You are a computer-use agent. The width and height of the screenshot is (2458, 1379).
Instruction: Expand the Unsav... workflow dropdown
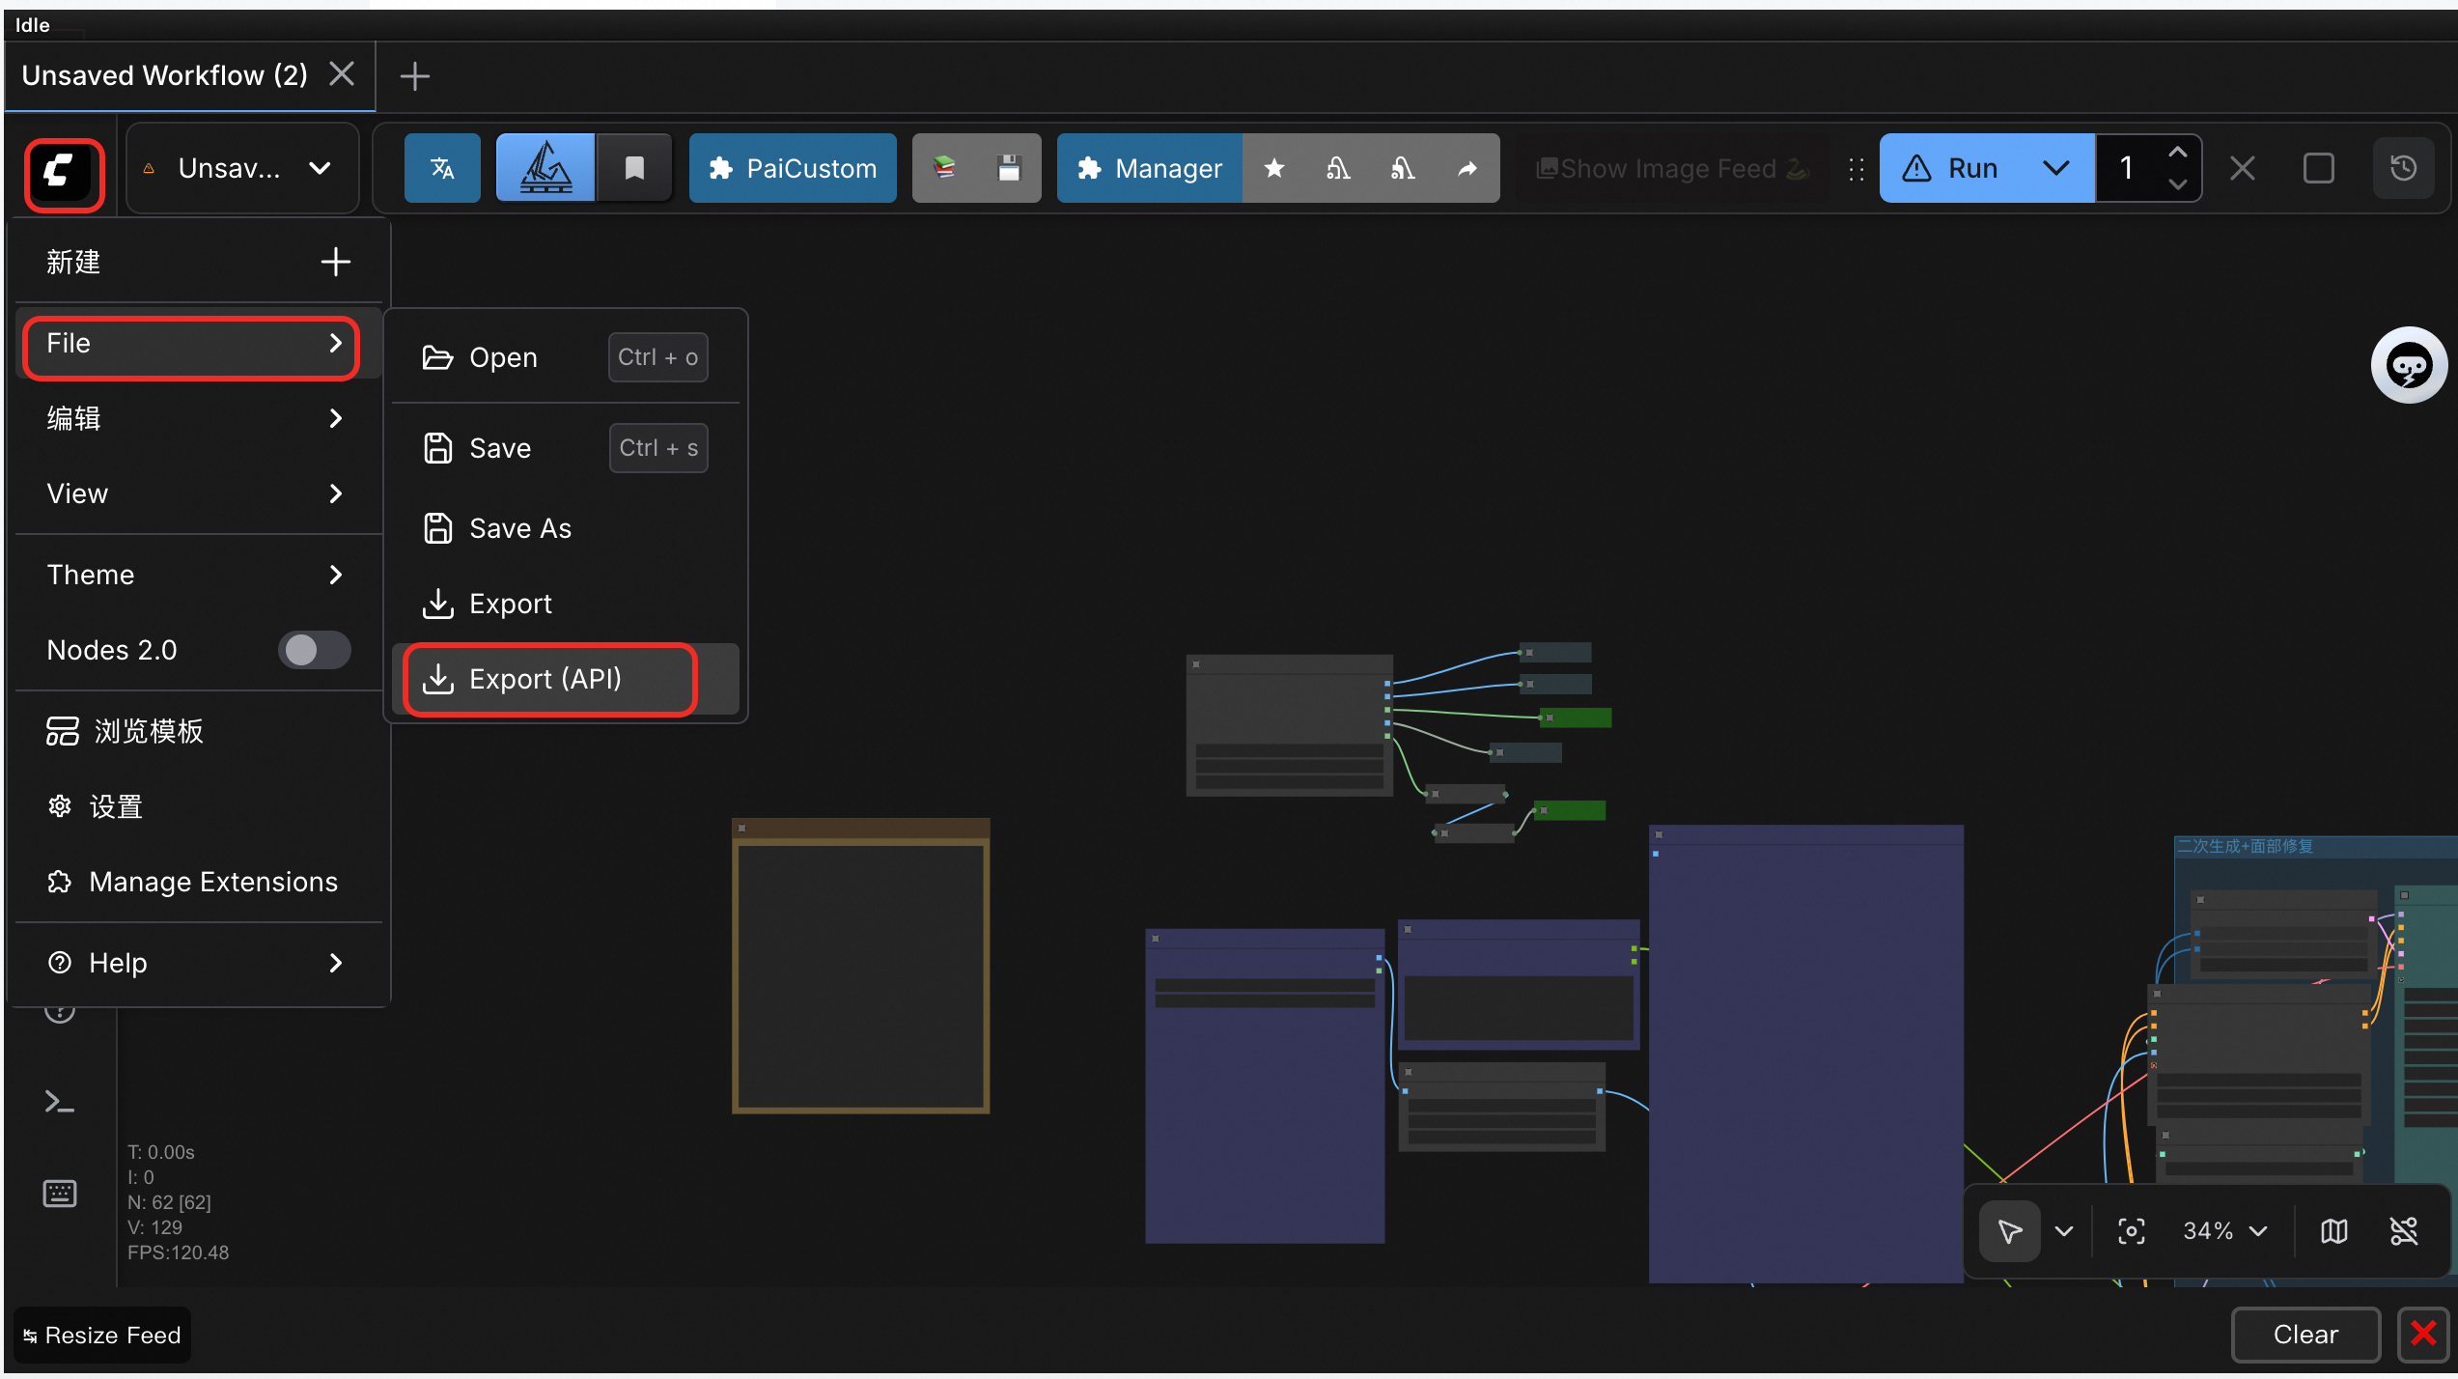coord(320,169)
